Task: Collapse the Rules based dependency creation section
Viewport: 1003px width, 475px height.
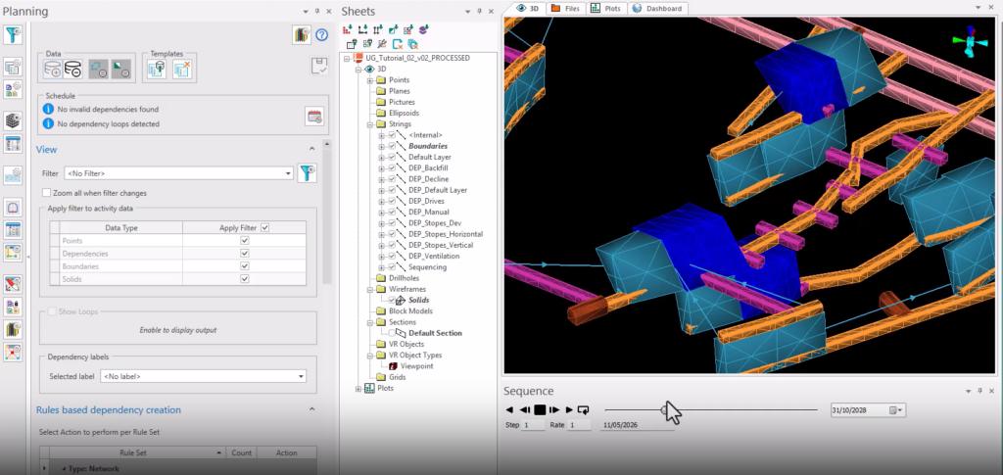Action: coord(312,409)
